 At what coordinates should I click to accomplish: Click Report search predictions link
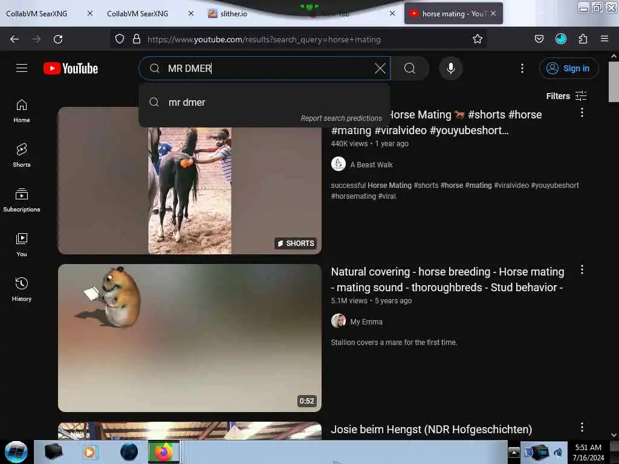point(341,118)
